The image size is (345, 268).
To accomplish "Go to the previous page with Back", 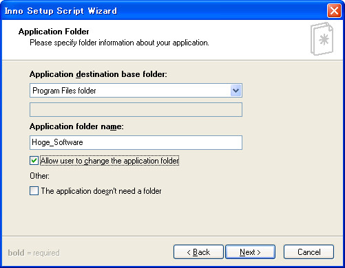I will (x=198, y=252).
